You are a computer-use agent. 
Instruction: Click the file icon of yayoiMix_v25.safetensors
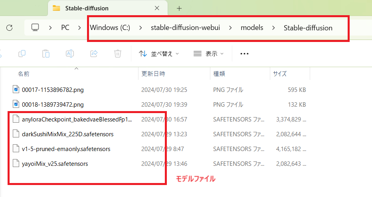[x=16, y=163]
